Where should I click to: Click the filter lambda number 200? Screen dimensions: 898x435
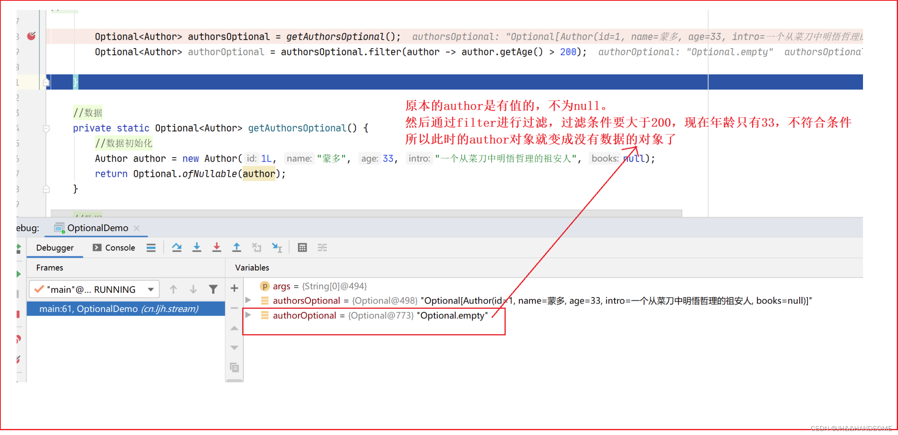tap(568, 52)
